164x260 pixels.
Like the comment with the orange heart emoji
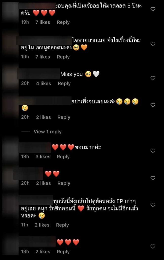[153, 44]
